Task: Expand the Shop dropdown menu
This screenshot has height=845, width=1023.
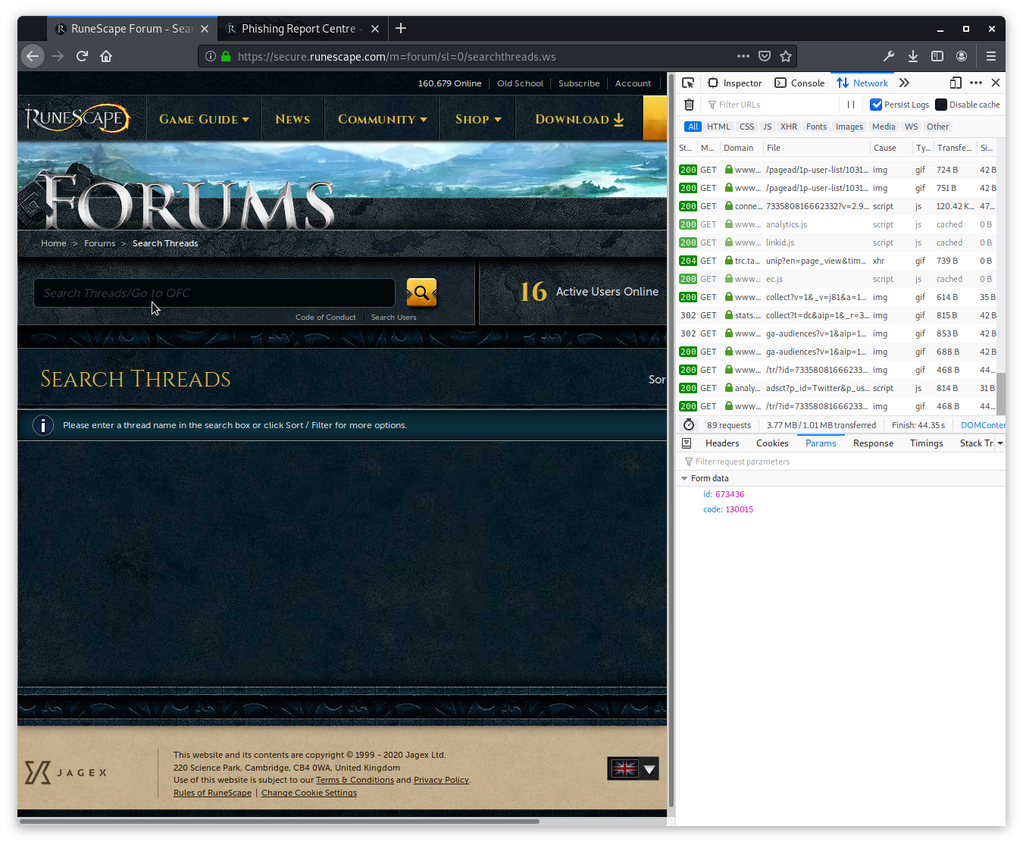Action: [x=478, y=119]
